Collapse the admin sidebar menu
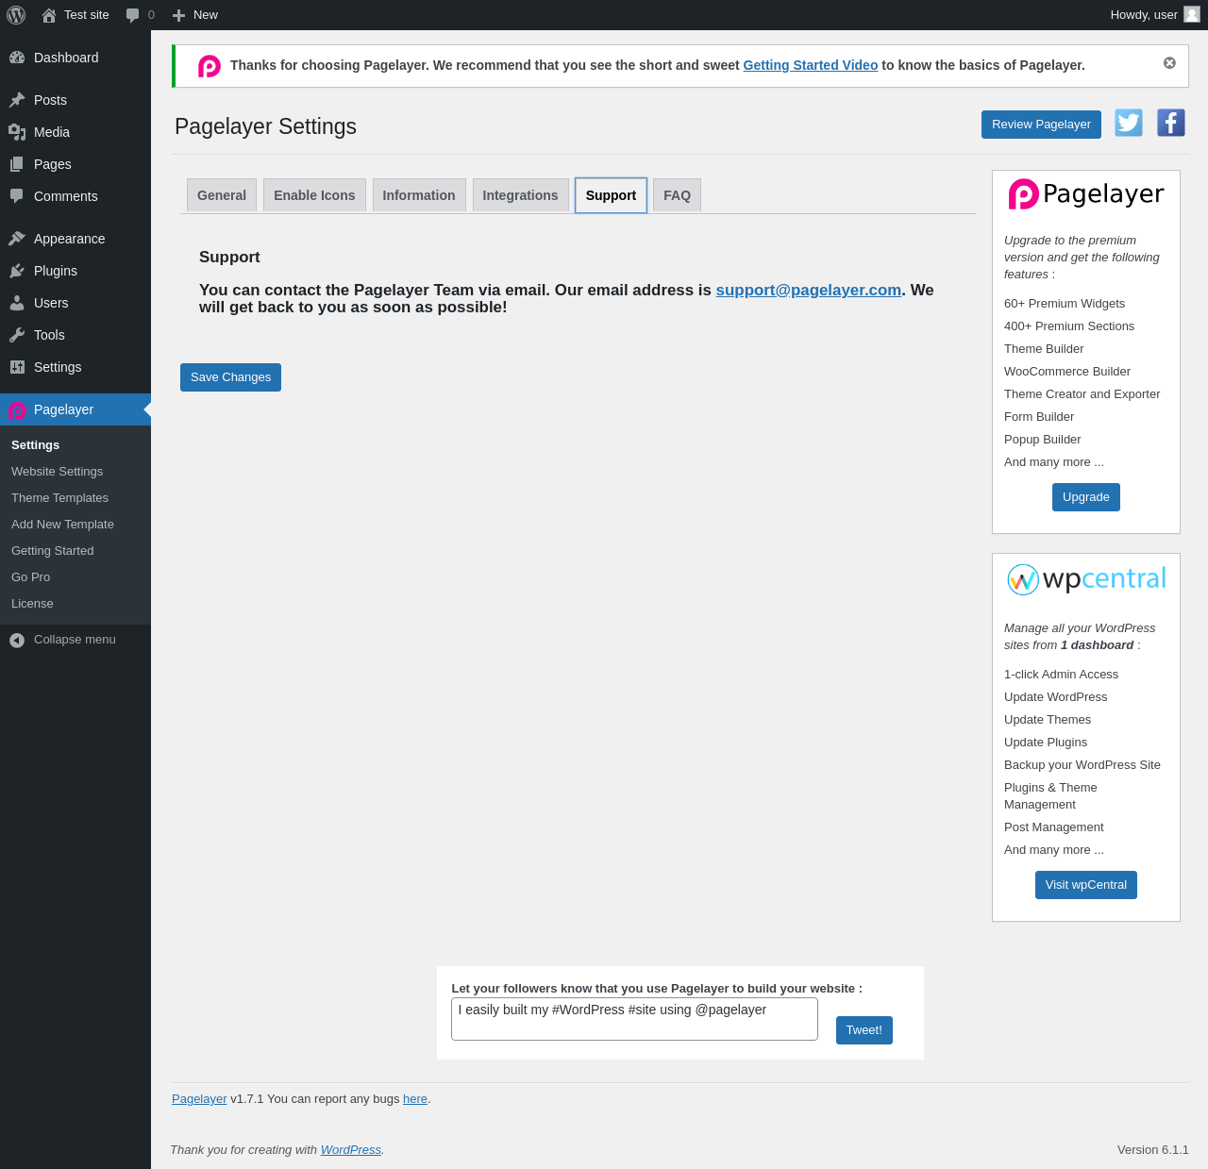The image size is (1208, 1169). tap(75, 640)
